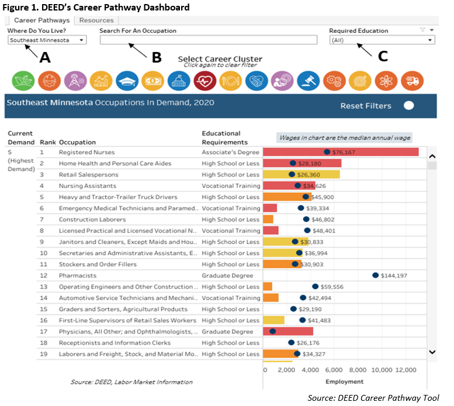
Task: Open the Resources tab
Action: click(96, 20)
